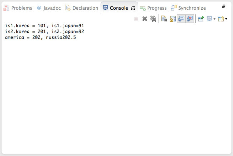
Task: Expand the Display Selected Console dropdown arrow
Action: [x=214, y=19]
